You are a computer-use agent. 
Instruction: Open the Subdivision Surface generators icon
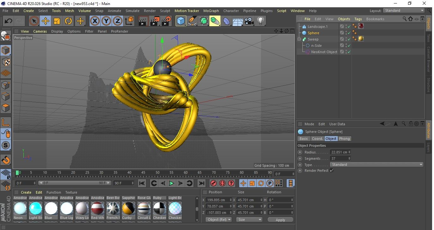[204, 21]
